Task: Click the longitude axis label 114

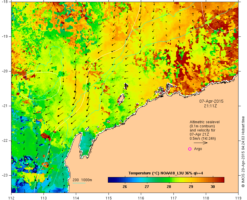Action: tap(76, 198)
